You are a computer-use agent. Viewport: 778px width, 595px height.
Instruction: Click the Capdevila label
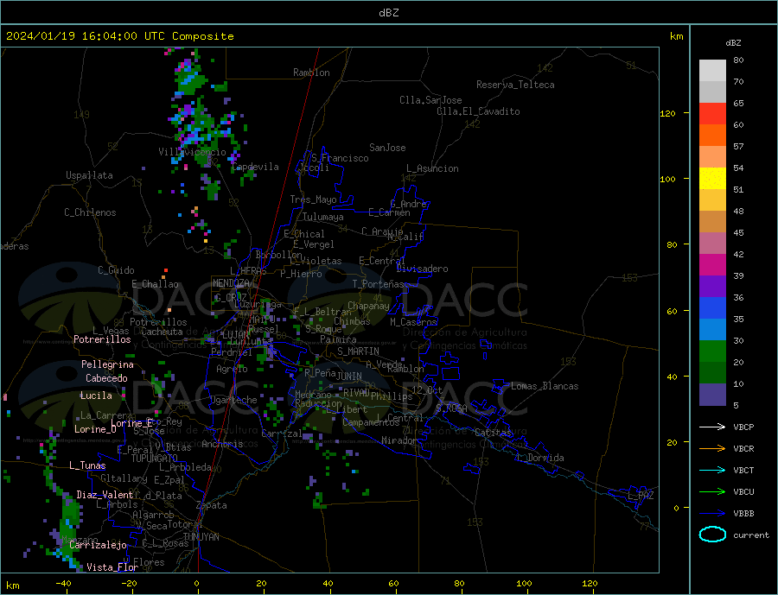[x=255, y=167]
